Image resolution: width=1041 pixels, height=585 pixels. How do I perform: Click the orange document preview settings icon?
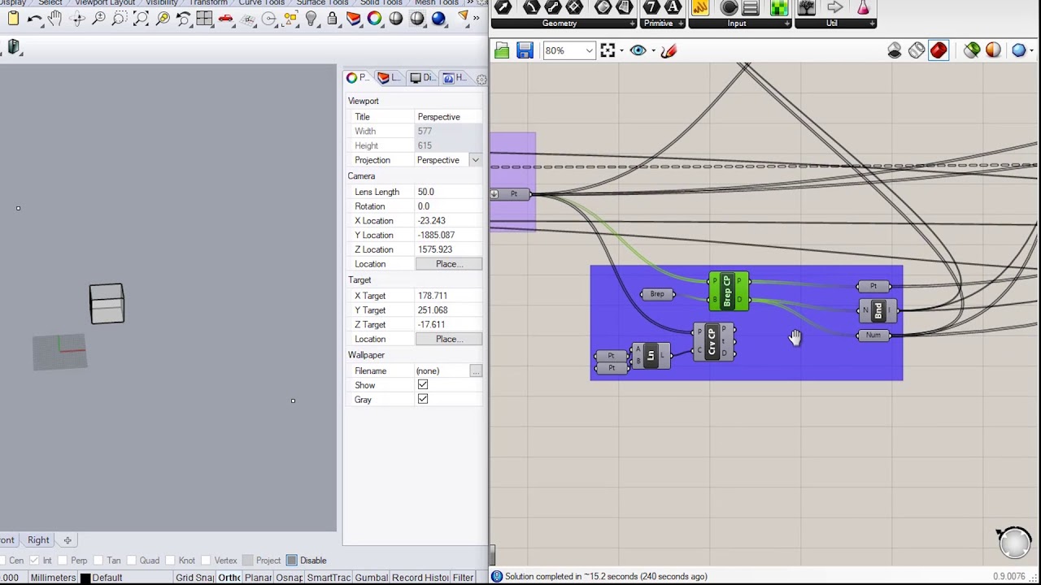coord(993,50)
